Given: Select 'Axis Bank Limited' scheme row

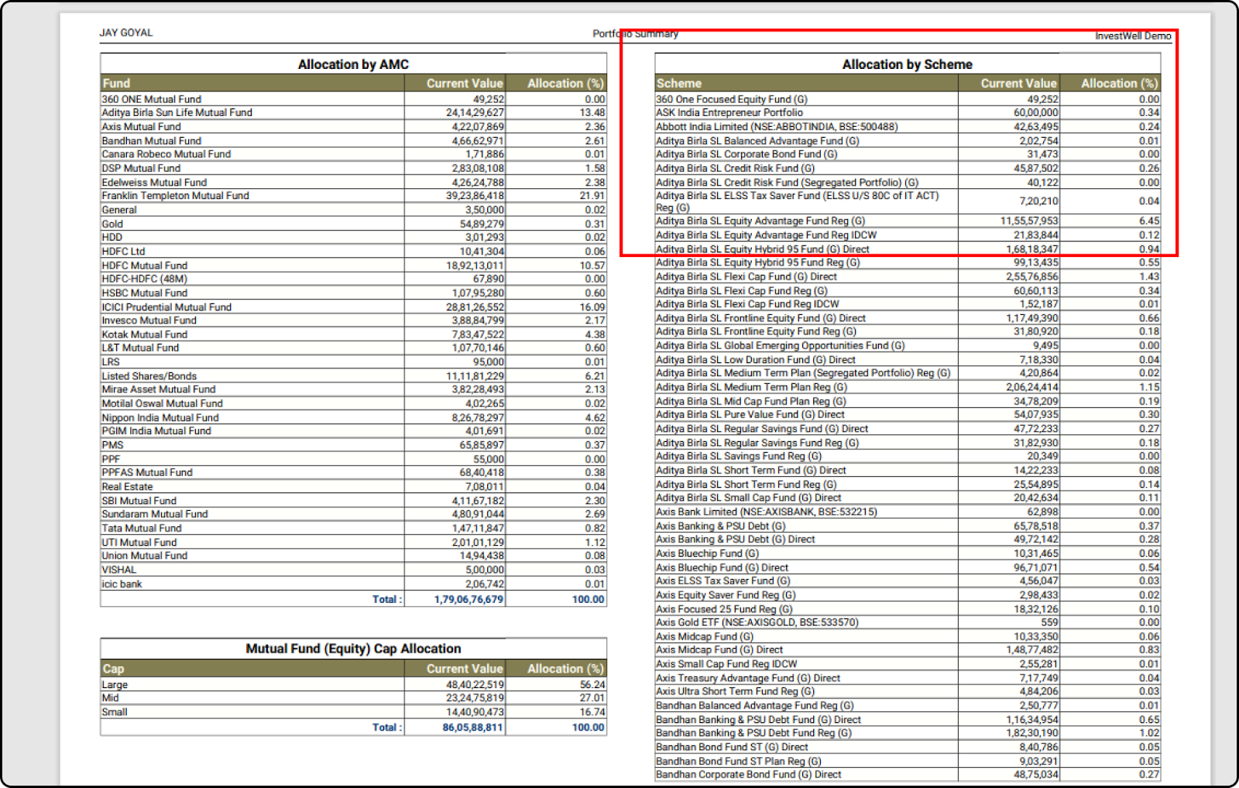Looking at the screenshot, I should coord(908,512).
